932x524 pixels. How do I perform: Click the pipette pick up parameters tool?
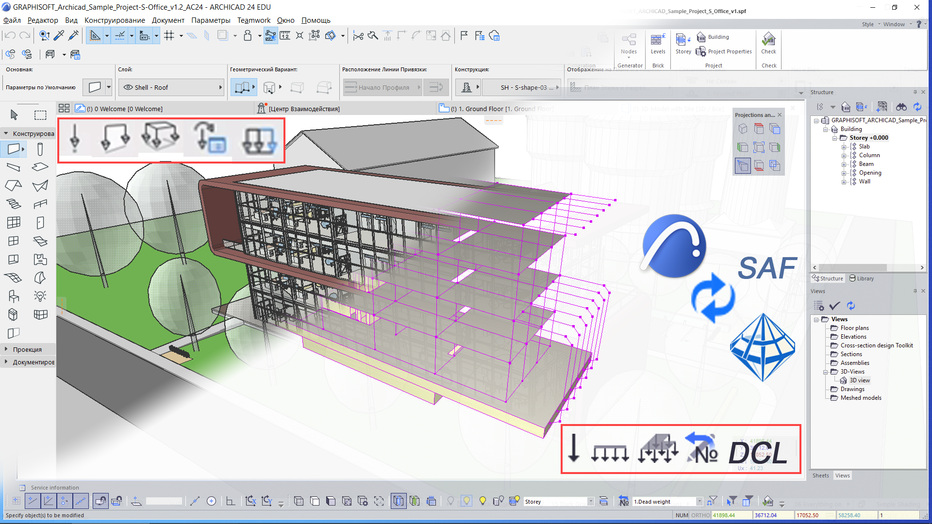(59, 35)
